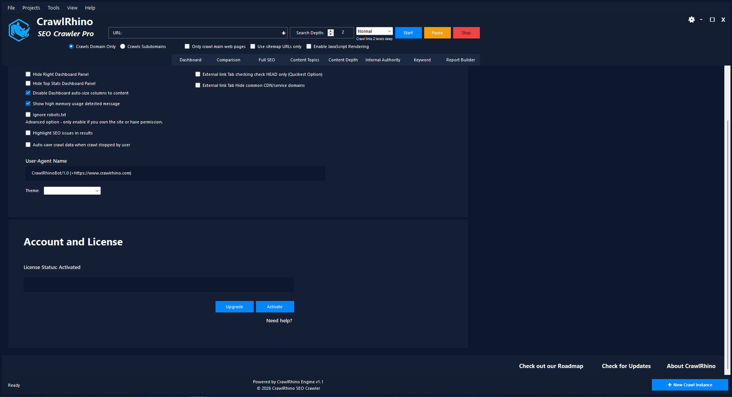This screenshot has width=732, height=397.
Task: Click the Upgrade button
Action: click(x=234, y=307)
